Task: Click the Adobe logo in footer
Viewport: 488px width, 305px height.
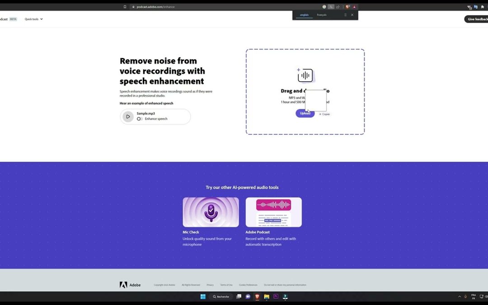Action: pyautogui.click(x=130, y=285)
